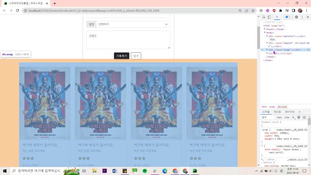The image size is (311, 175).
Task: Toggle rendering emulations paintbrush icon
Action: (x=299, y=117)
